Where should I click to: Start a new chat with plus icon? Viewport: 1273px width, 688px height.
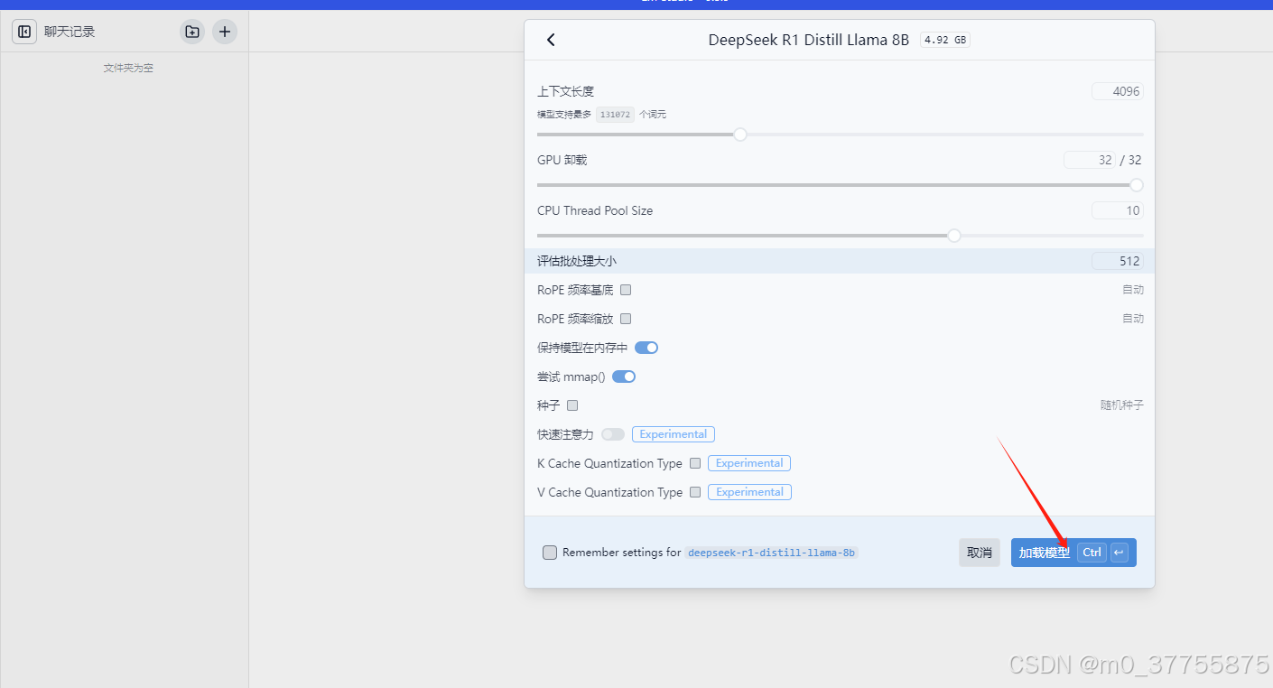[x=225, y=32]
